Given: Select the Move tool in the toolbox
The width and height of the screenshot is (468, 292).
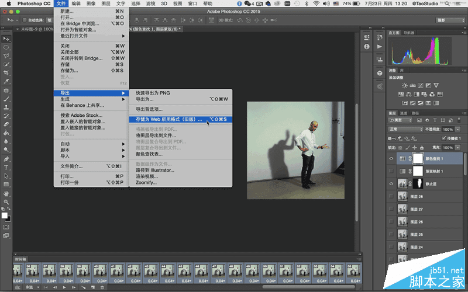Looking at the screenshot, I should pos(6,39).
